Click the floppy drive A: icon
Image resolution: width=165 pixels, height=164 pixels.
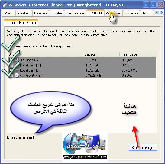[x=17, y=60]
